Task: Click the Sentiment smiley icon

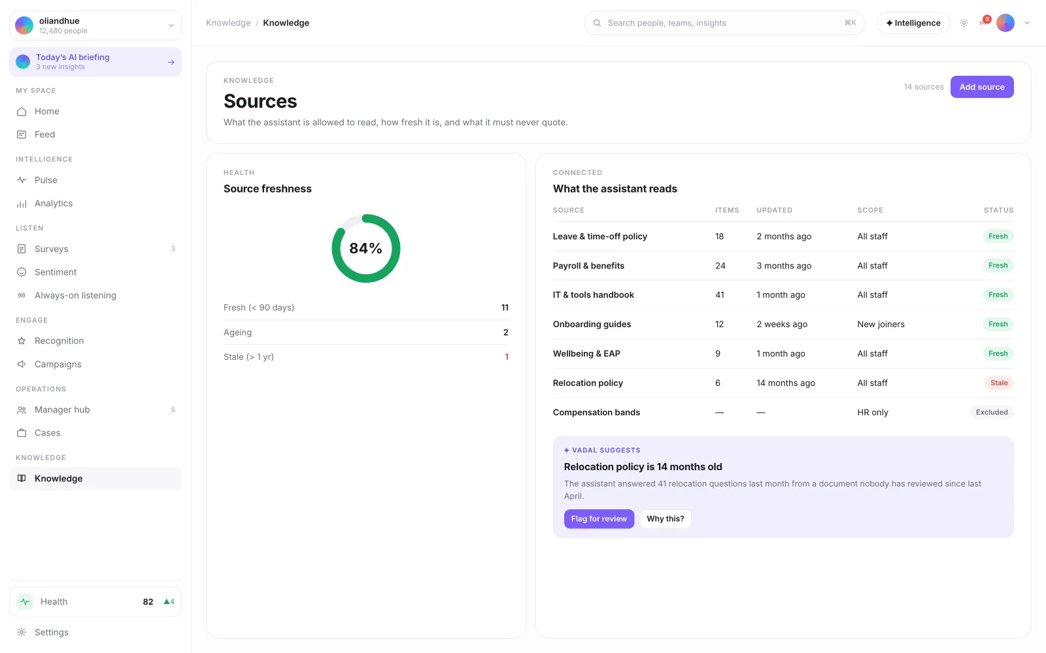Action: 22,272
